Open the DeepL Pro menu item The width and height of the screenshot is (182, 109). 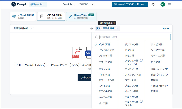[68, 4]
